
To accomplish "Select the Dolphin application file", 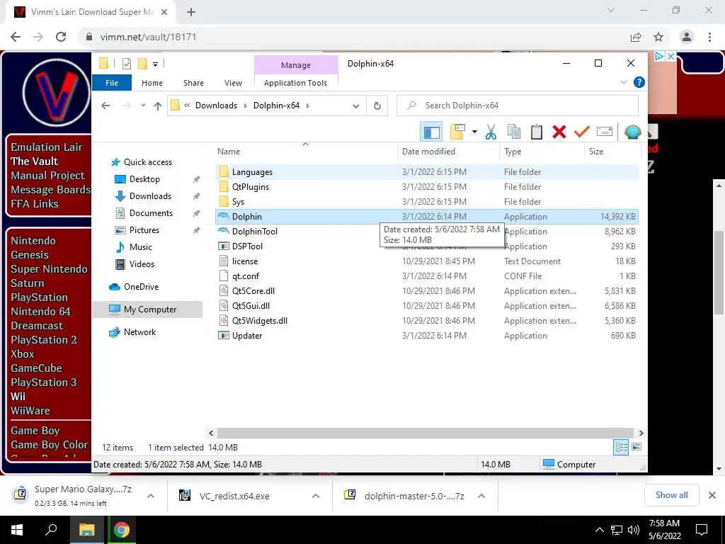I will 427,217.
